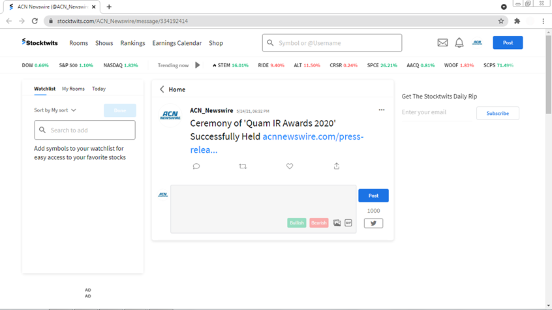Submit the reply with the Post button
The image size is (552, 310).
373,196
